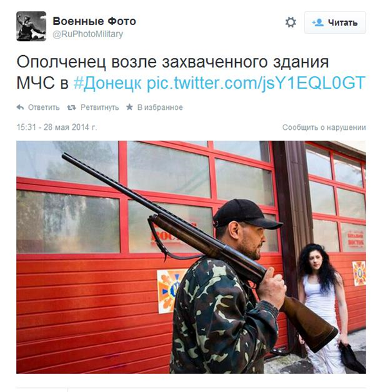Open the Военные Фото avatar image
The height and width of the screenshot is (392, 381).
pos(31,26)
